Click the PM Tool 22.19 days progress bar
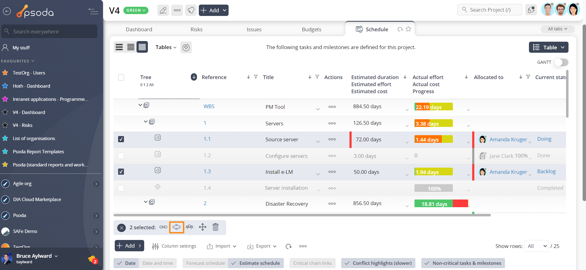The width and height of the screenshot is (586, 270). click(x=434, y=107)
